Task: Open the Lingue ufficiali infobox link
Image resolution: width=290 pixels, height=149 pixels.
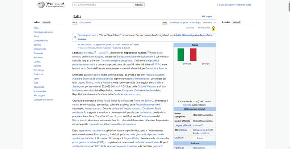Action: (x=183, y=125)
